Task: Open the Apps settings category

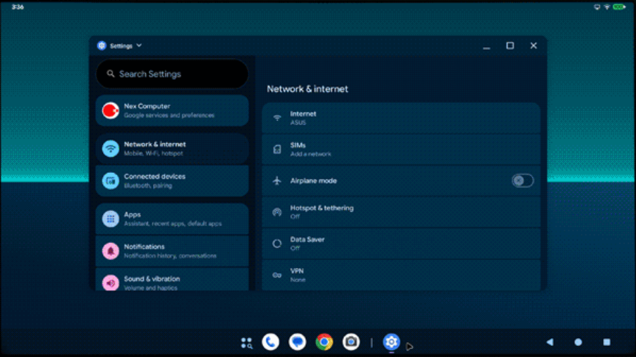Action: tap(172, 219)
